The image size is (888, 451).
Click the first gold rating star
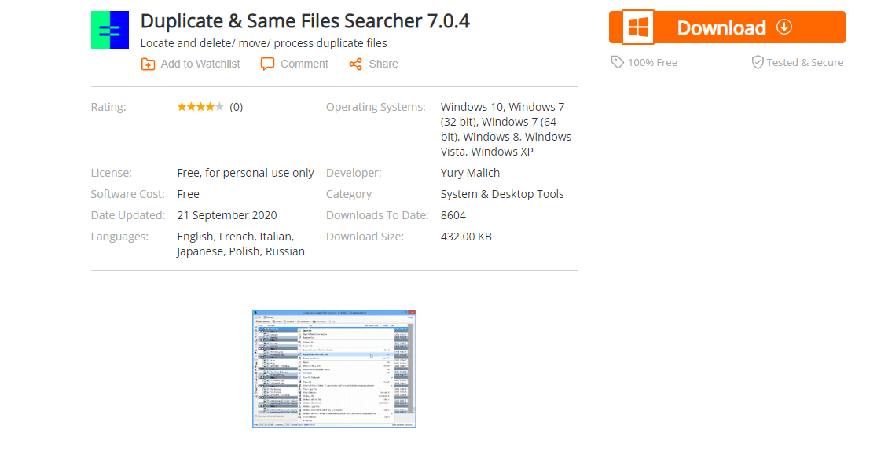click(x=182, y=107)
